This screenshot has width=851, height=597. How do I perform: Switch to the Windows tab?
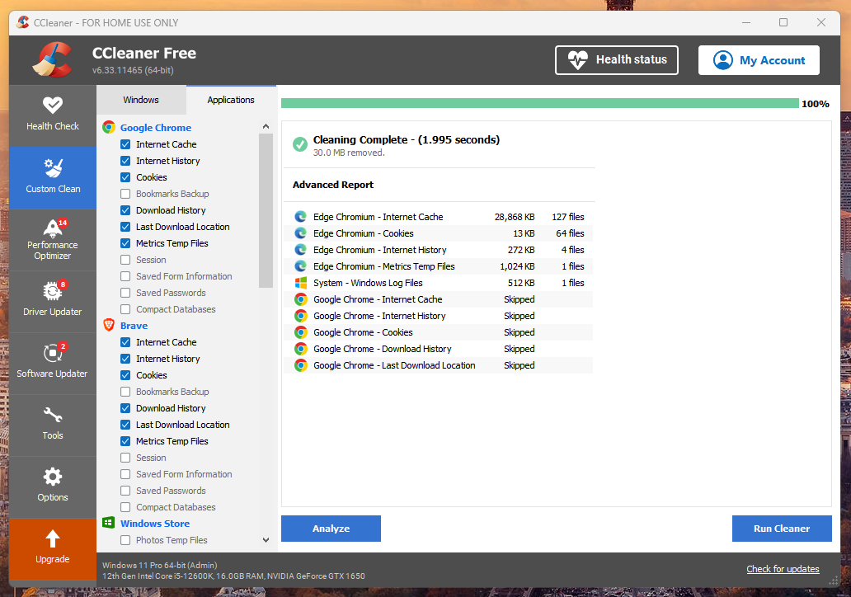(x=141, y=100)
